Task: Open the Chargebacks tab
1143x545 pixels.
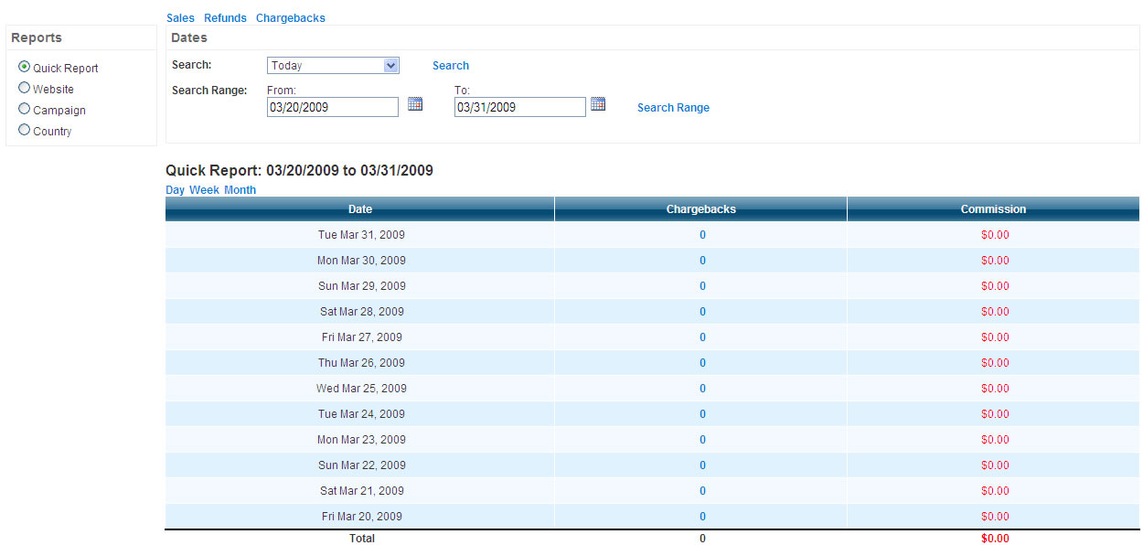Action: [290, 18]
